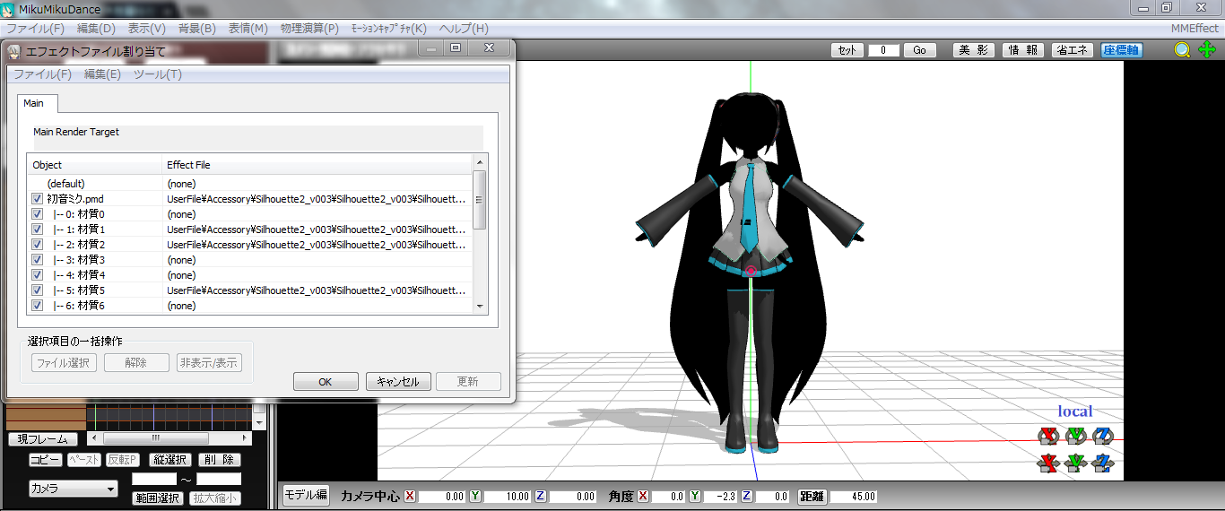This screenshot has height=511, width=1225.
Task: Click the blue Z translation axis icon
Action: [x=1104, y=463]
